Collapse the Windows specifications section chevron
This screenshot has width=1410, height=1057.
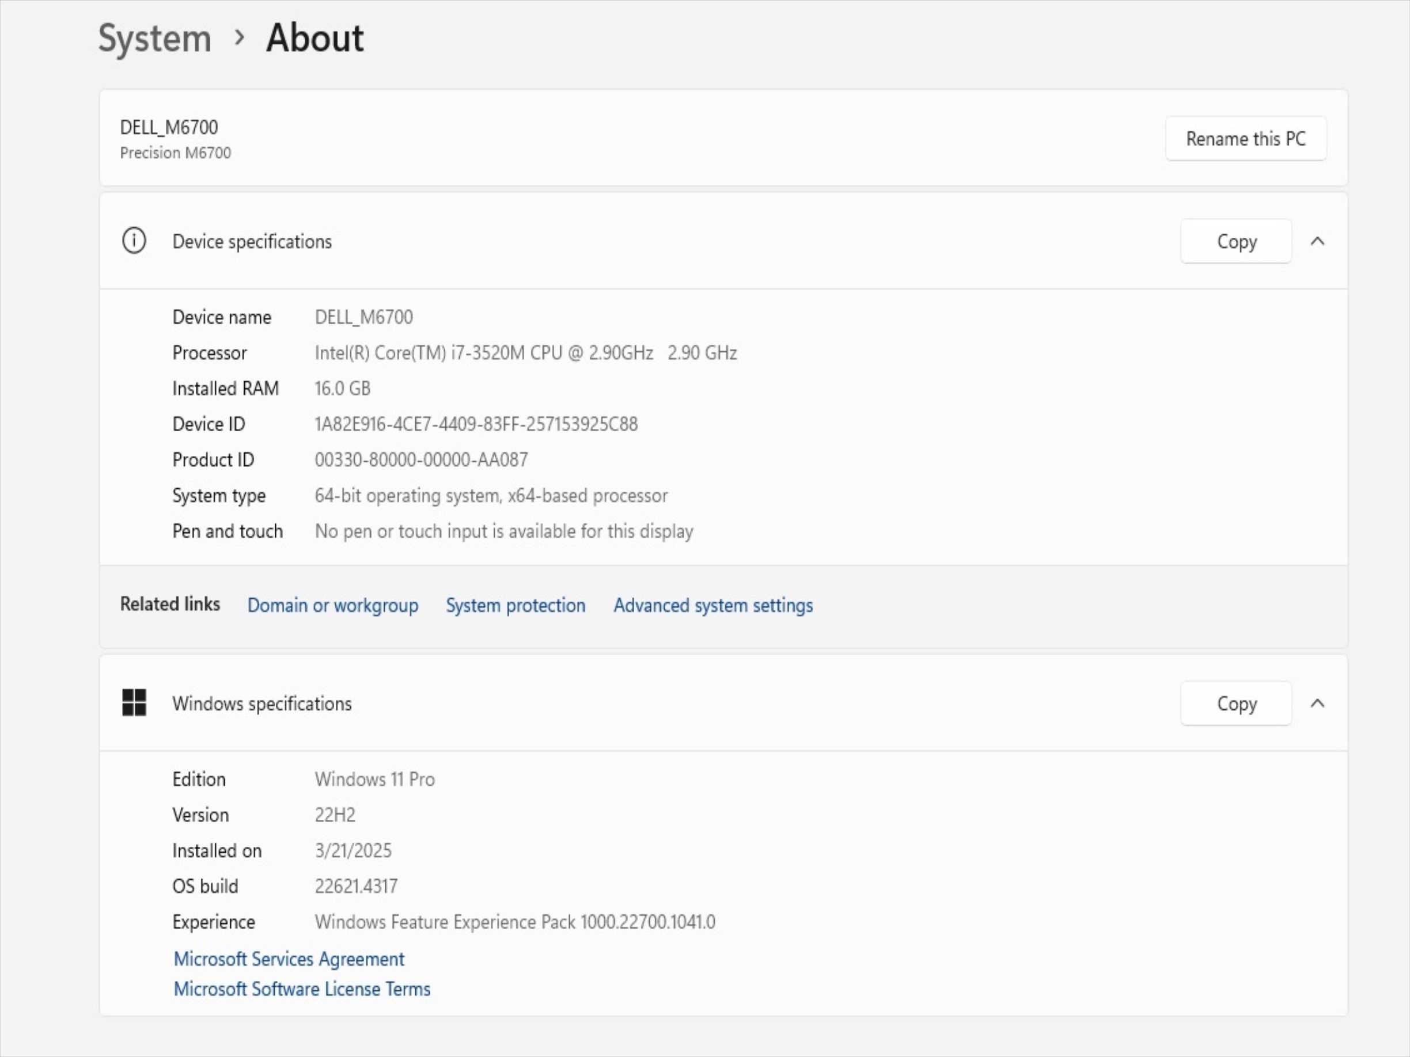[1318, 704]
